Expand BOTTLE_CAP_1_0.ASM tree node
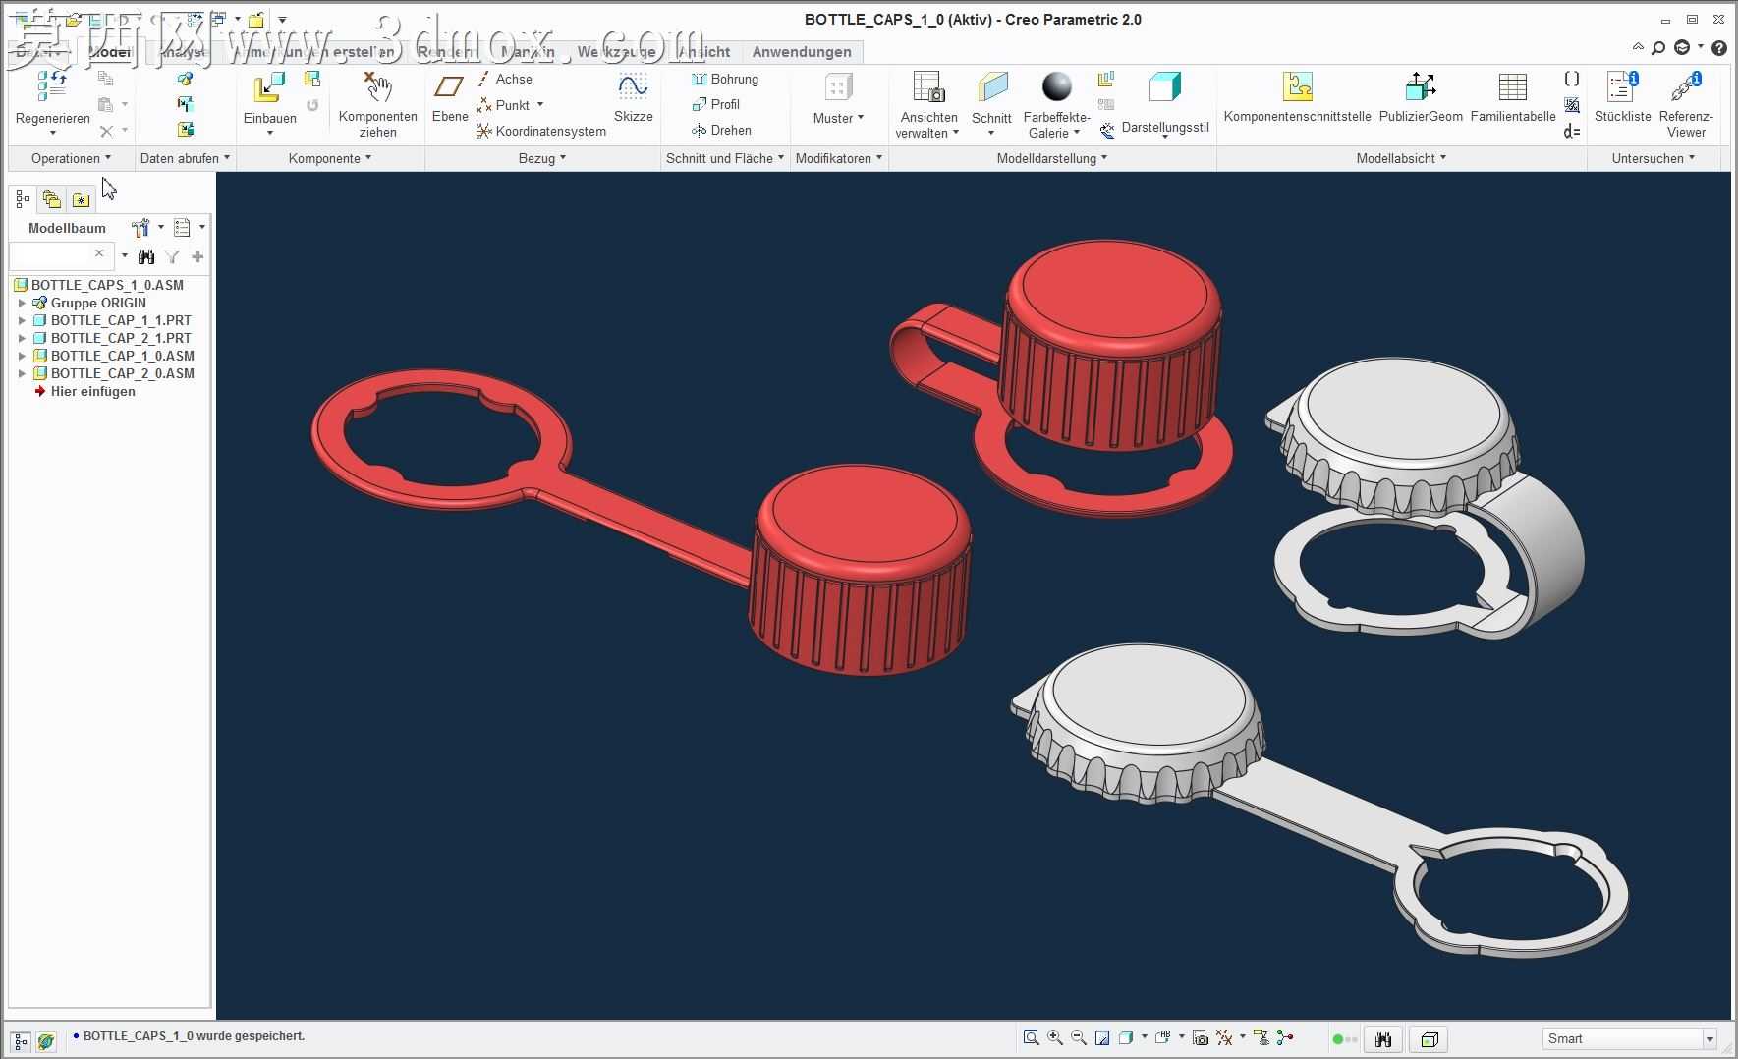This screenshot has height=1059, width=1738. pyautogui.click(x=22, y=356)
